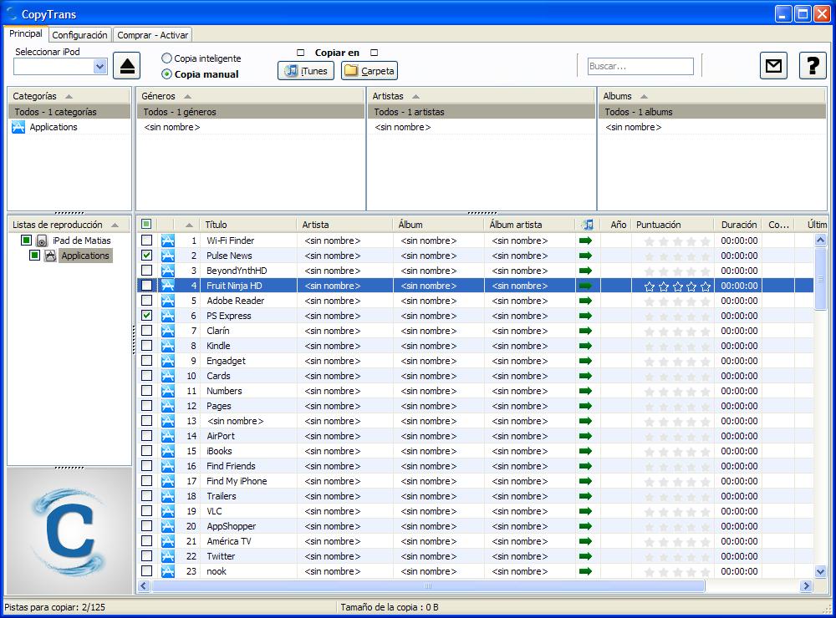Check the Wi-Fi Finder row checkbox
The height and width of the screenshot is (618, 836).
pos(146,241)
